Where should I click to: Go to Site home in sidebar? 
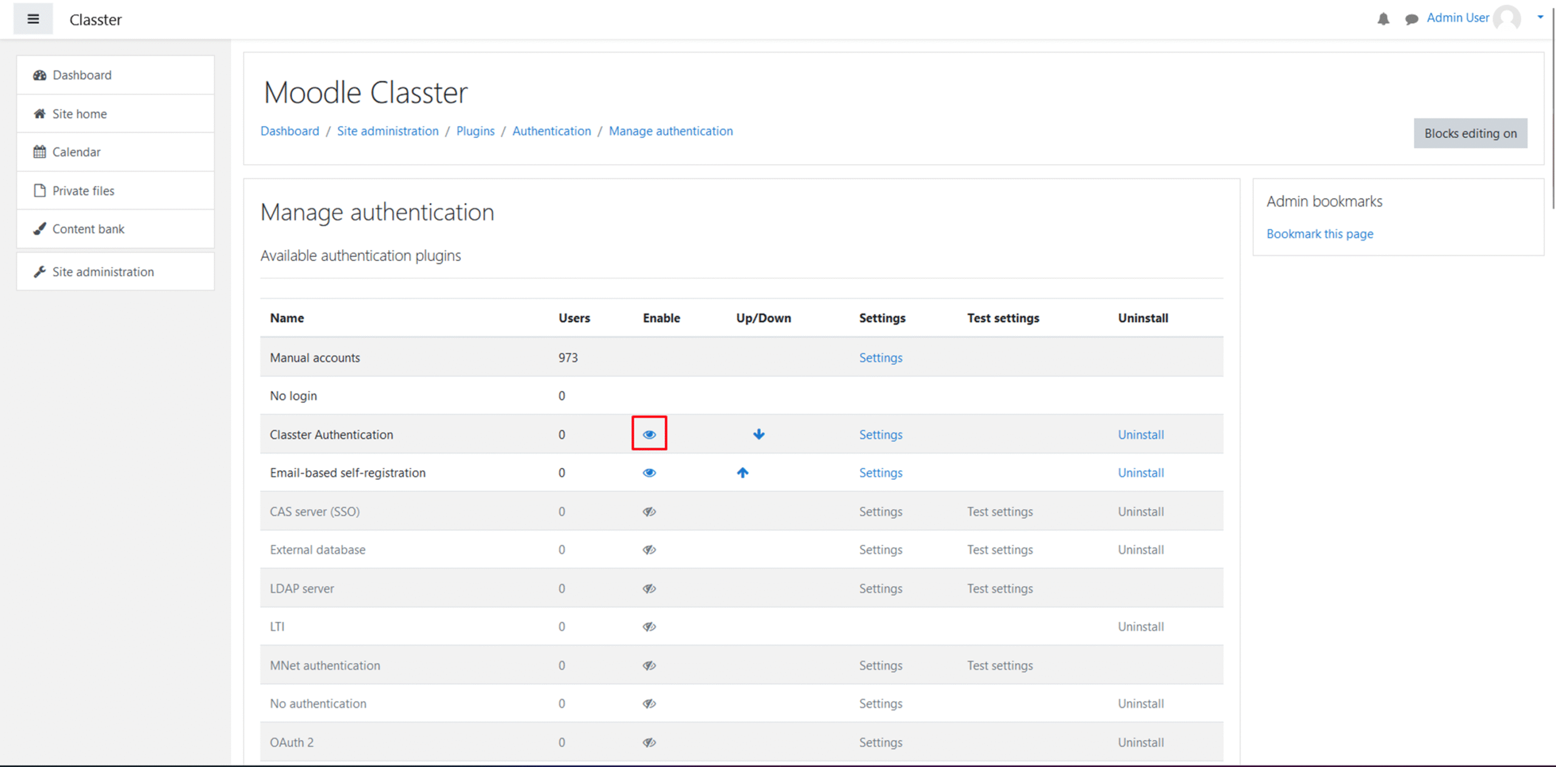click(115, 114)
